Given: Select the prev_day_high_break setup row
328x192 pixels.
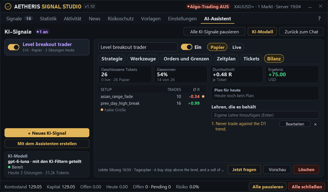Looking at the screenshot, I should point(152,103).
